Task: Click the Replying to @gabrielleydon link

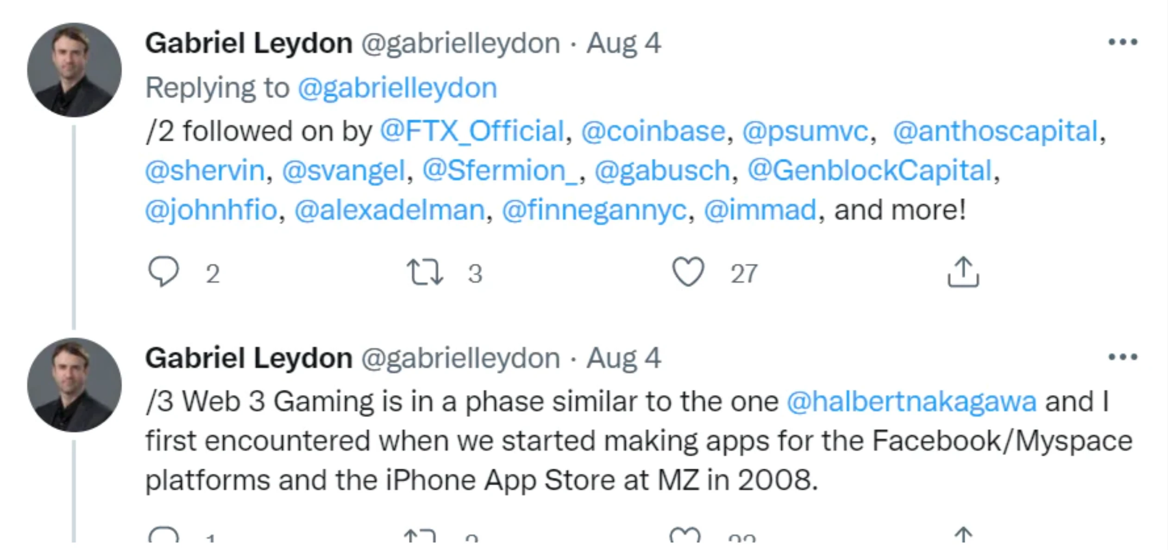Action: (x=397, y=88)
